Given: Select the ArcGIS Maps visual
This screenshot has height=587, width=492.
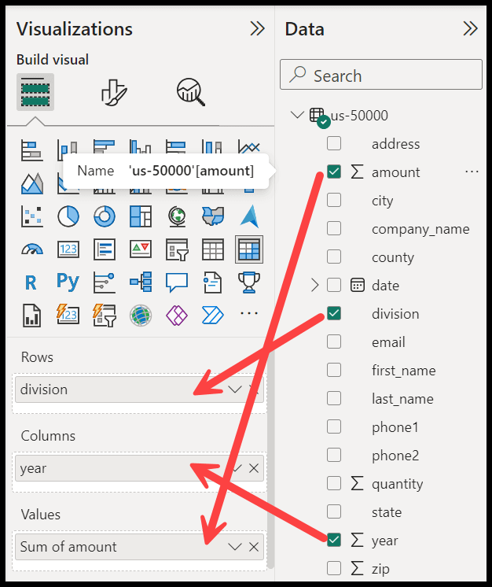Looking at the screenshot, I should tap(141, 316).
